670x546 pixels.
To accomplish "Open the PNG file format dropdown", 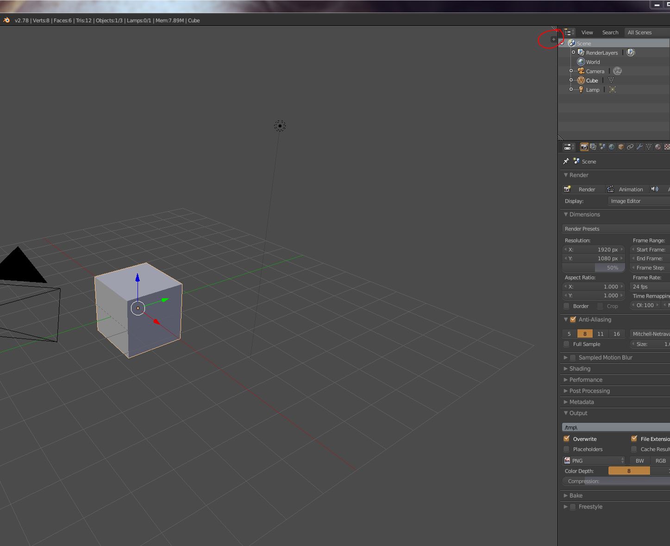I will click(594, 461).
